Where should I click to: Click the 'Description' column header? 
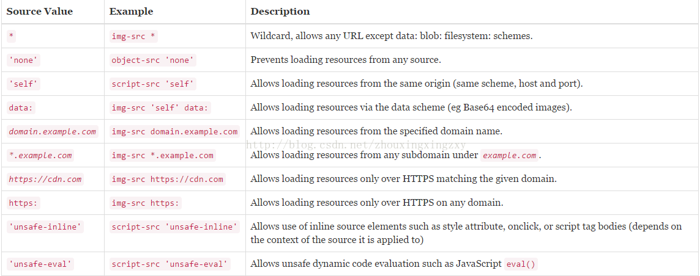pyautogui.click(x=280, y=12)
